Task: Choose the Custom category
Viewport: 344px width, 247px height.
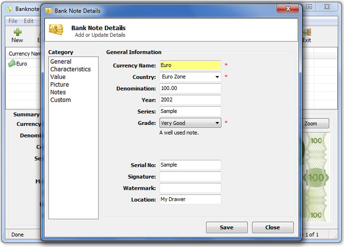Action: [x=61, y=100]
